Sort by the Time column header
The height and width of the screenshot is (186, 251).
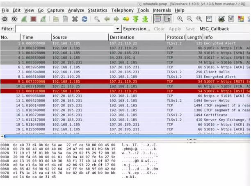pos(36,37)
